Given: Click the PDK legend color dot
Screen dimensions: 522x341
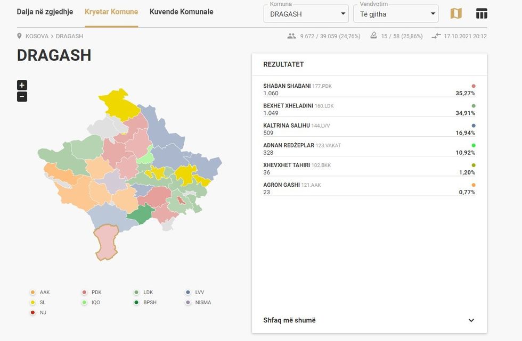Looking at the screenshot, I should 84,293.
